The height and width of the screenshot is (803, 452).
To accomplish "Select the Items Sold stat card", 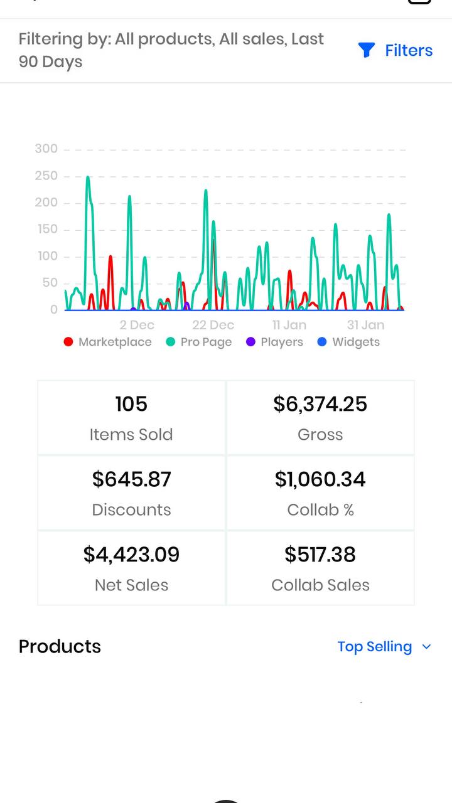I will 131,418.
